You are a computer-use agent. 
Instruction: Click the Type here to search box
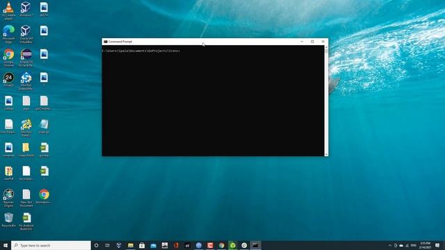51,245
